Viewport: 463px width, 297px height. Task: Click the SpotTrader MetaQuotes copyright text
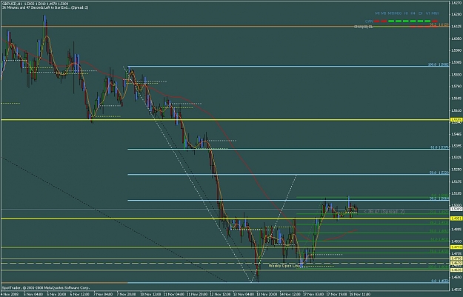(46, 287)
